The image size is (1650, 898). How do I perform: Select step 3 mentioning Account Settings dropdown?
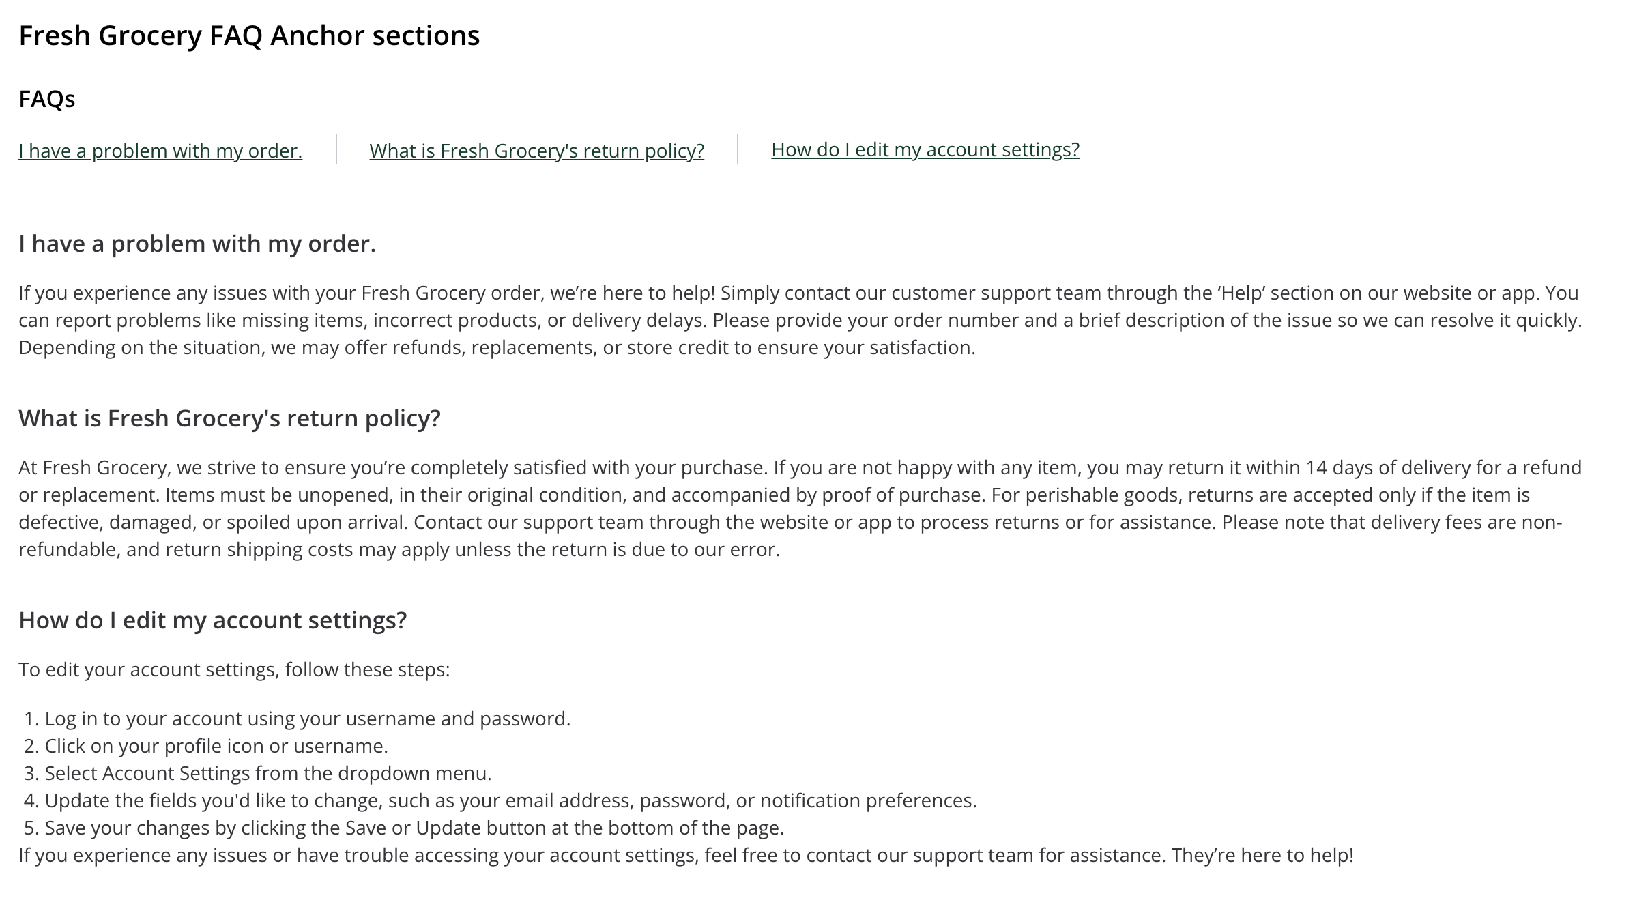268,773
